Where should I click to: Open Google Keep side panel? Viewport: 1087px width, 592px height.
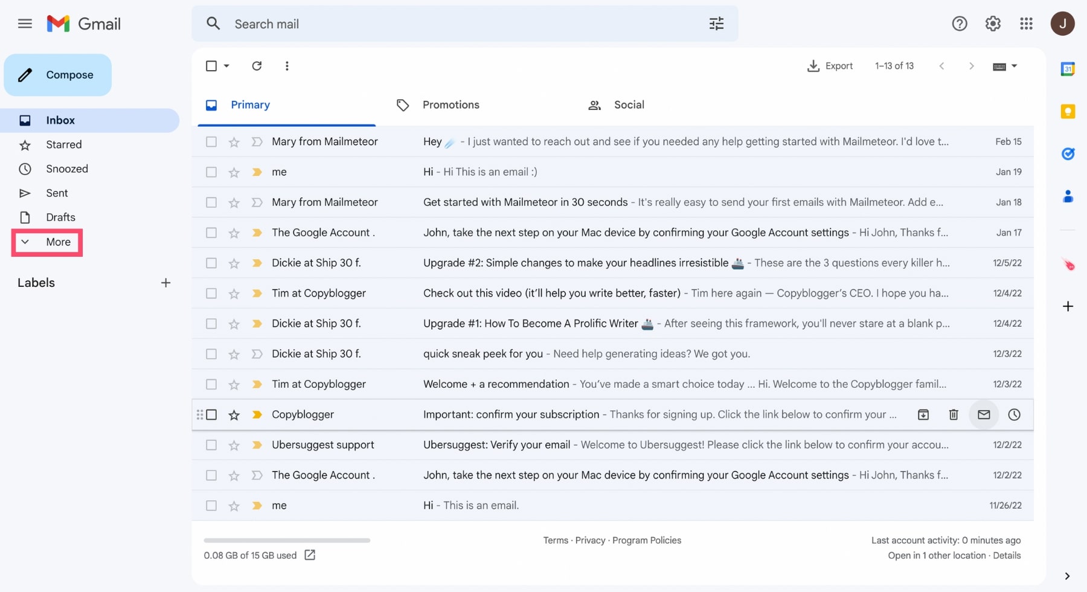point(1068,111)
